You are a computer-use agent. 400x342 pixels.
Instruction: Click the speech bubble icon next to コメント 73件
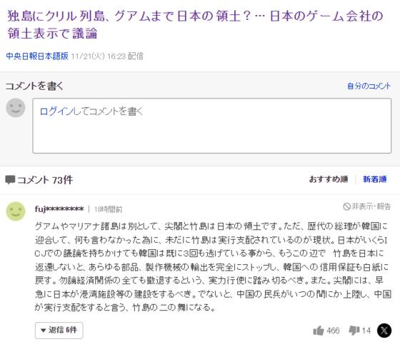pos(10,180)
